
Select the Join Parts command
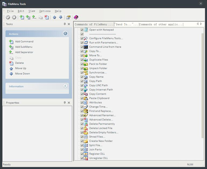coord(95,149)
